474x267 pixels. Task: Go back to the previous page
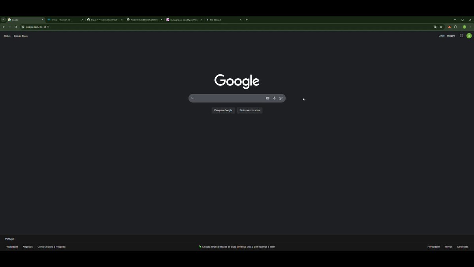(4, 27)
